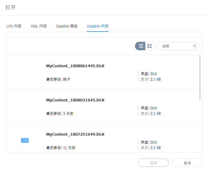Pick file MyContent_1807251649.DLK by name

[75, 134]
